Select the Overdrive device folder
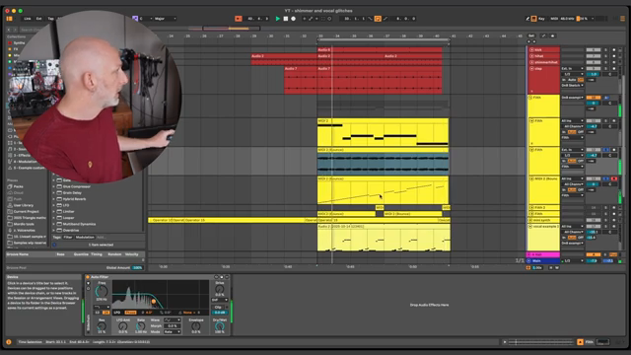This screenshot has height=355, width=631. 71,230
